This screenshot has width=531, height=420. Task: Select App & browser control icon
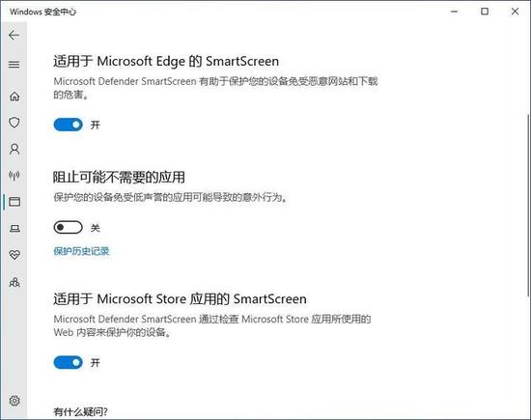14,202
